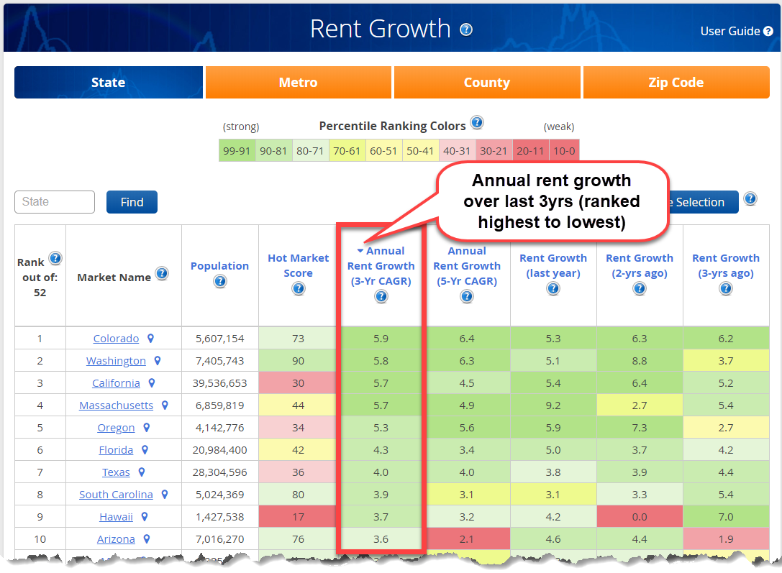Open the Hawaii market link
The image size is (782, 573).
click(x=116, y=517)
